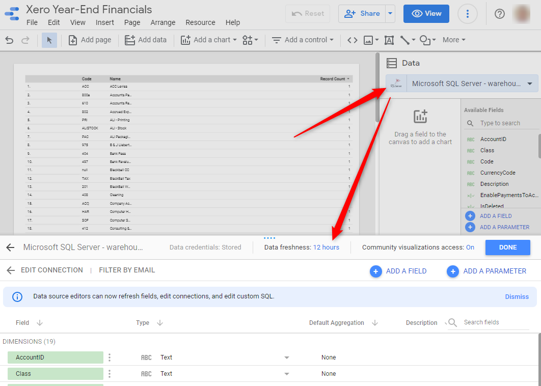This screenshot has height=386, width=541.
Task: Open the Resource menu
Action: (x=200, y=22)
